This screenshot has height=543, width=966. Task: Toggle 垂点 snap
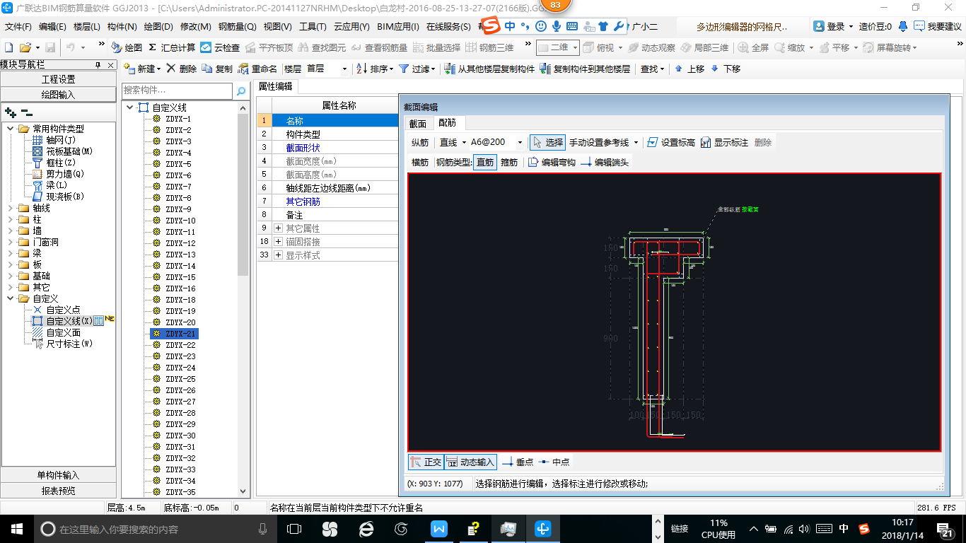point(518,462)
